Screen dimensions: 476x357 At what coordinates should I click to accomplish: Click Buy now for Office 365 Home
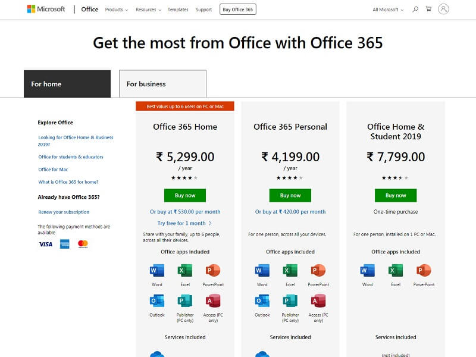point(185,196)
